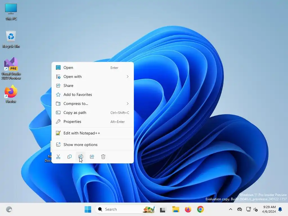Select Share menu entry

click(x=93, y=85)
